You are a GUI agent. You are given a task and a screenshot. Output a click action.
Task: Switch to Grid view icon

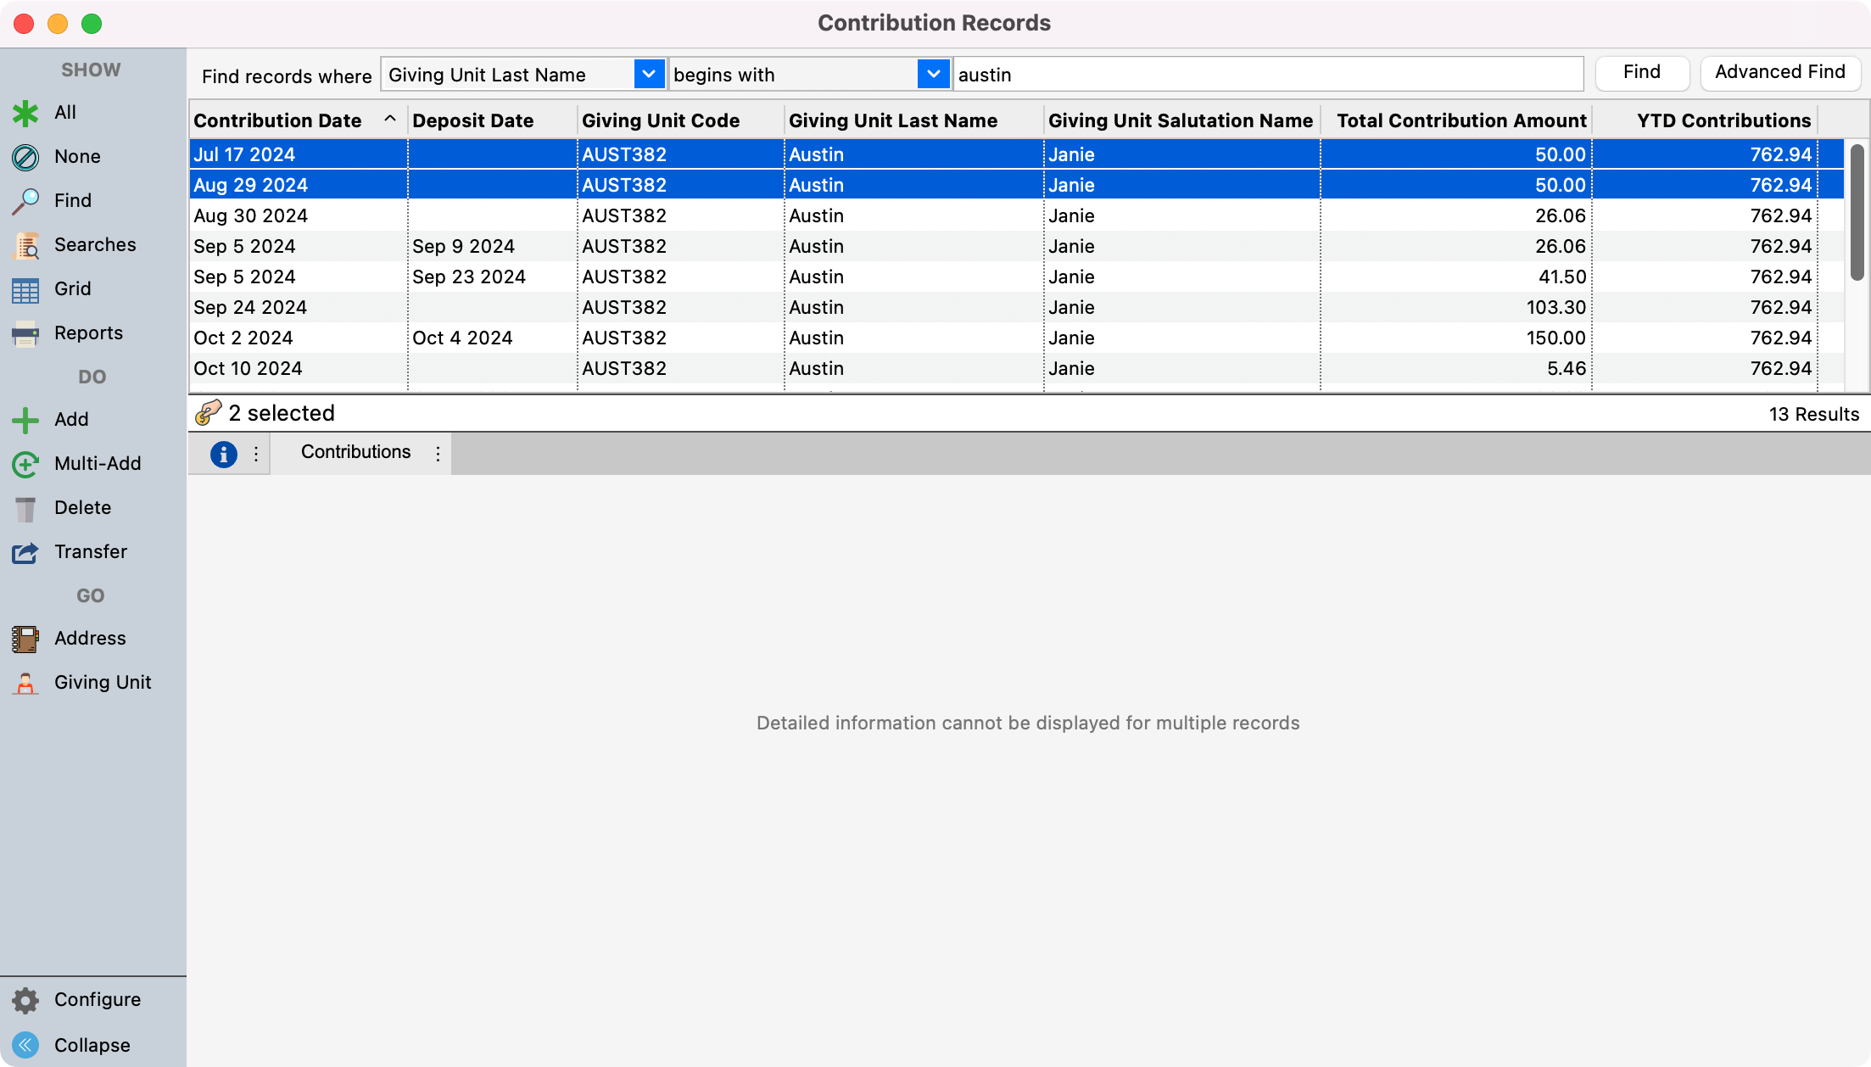(x=25, y=289)
